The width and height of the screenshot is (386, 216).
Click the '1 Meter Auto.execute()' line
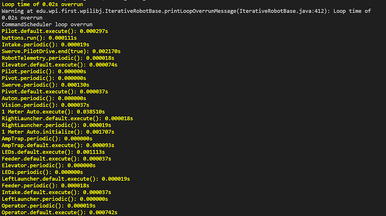tap(53, 112)
